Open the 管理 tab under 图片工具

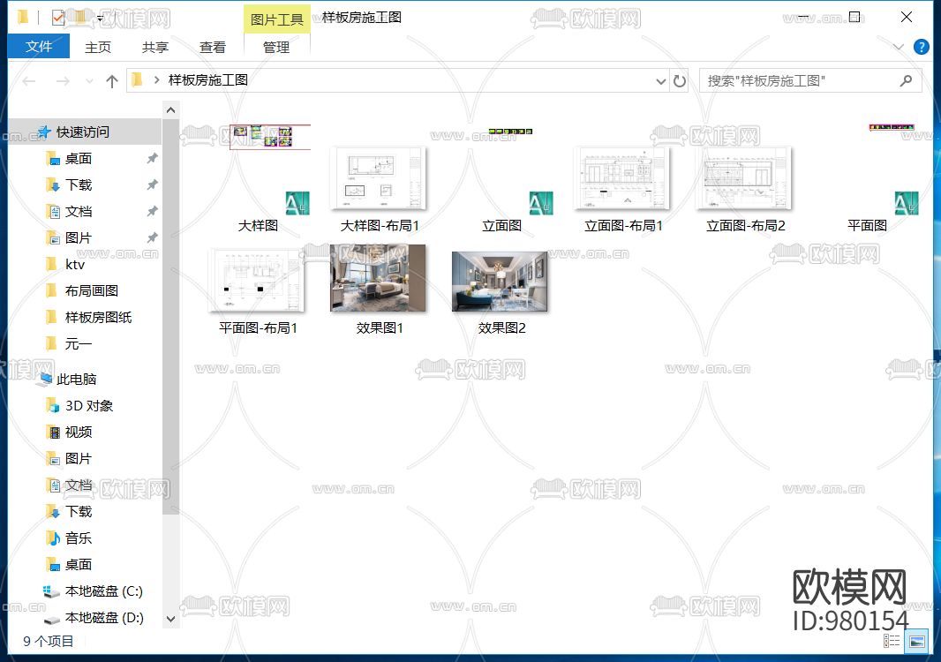pyautogui.click(x=276, y=49)
